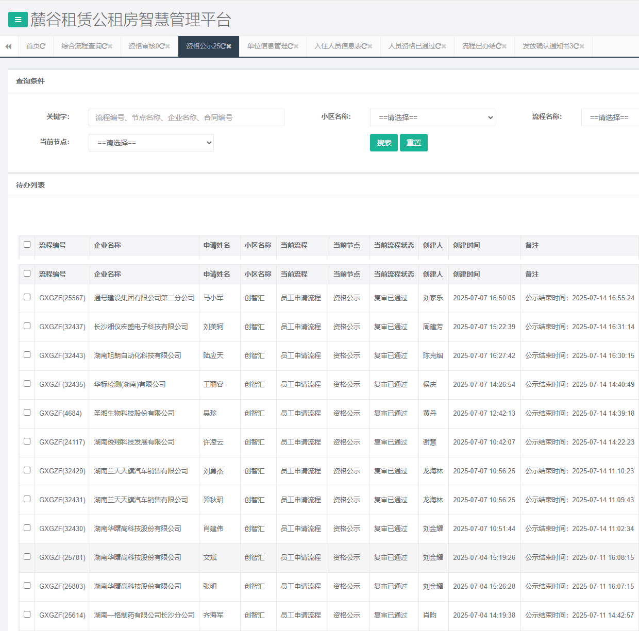Click the tab scroll-left double arrow
The width and height of the screenshot is (639, 631).
(x=8, y=46)
